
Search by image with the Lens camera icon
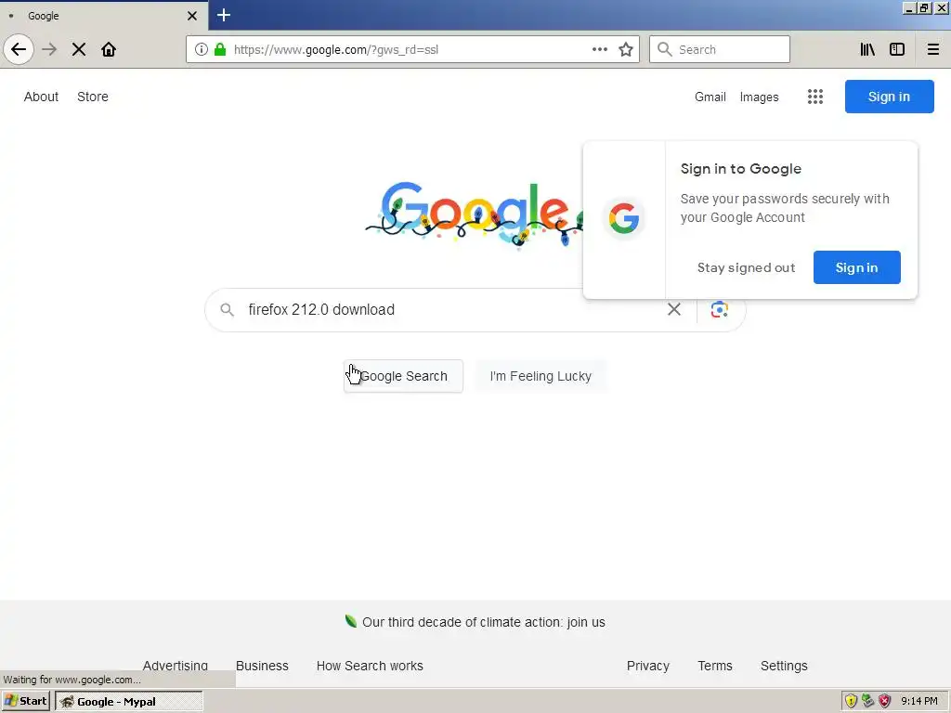click(720, 309)
